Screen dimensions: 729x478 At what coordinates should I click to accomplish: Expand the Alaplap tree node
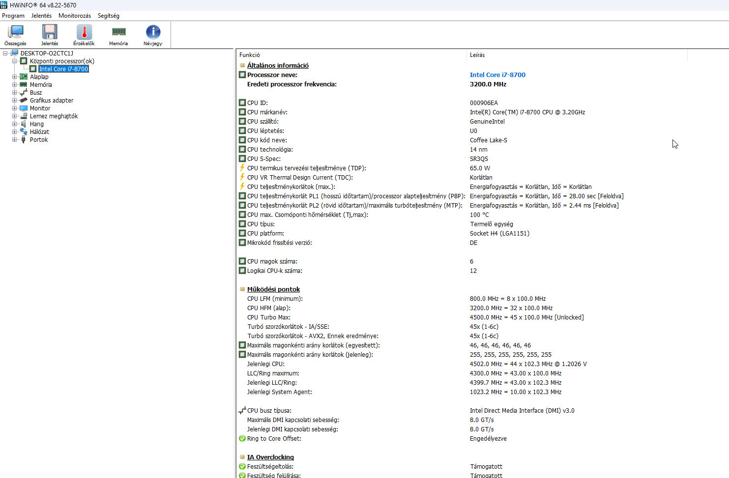pyautogui.click(x=15, y=77)
